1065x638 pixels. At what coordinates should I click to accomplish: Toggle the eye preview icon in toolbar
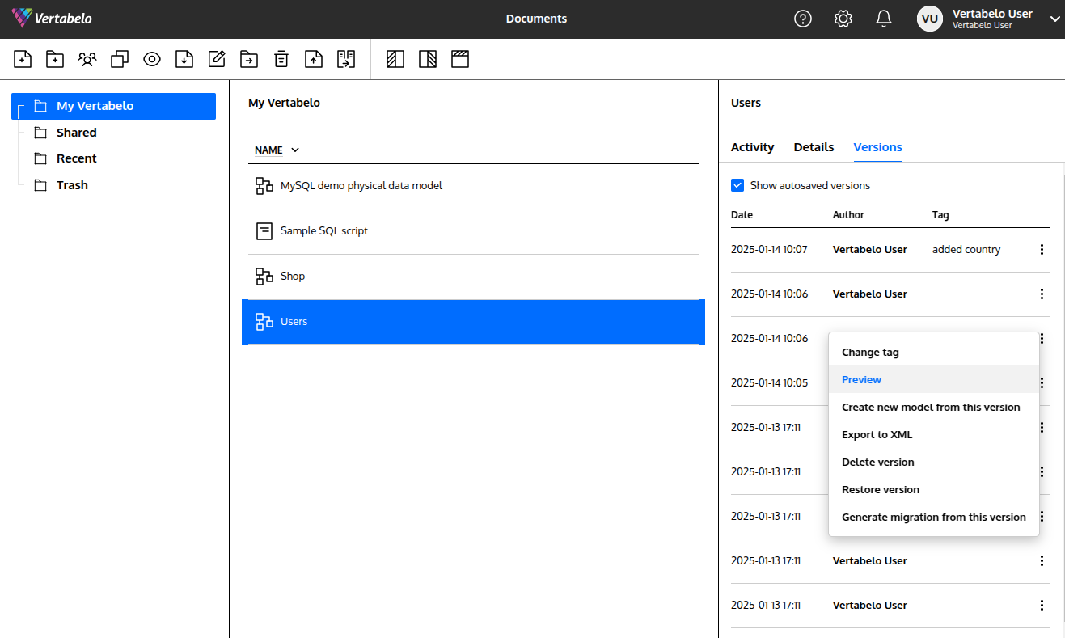coord(152,59)
